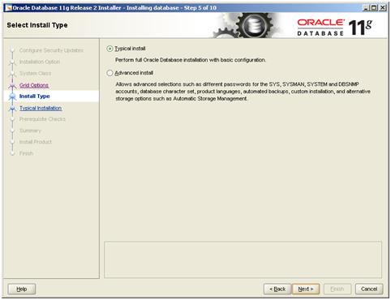Click the Install Type step marker icon
Viewport: 391px width, 300px height.
[x=12, y=96]
